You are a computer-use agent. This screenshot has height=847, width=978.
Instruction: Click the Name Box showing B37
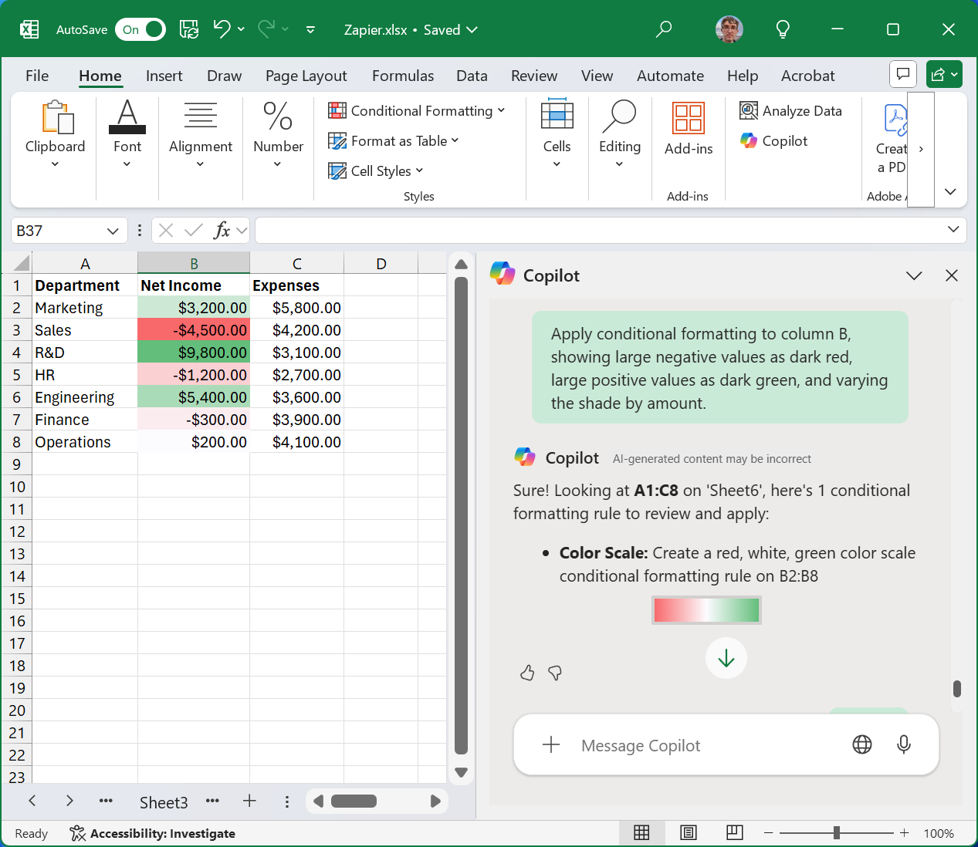coord(59,231)
